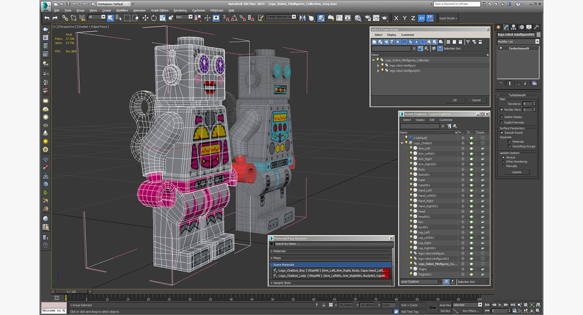Open the Schematic View from toolbar
The image size is (583, 315).
[x=348, y=18]
